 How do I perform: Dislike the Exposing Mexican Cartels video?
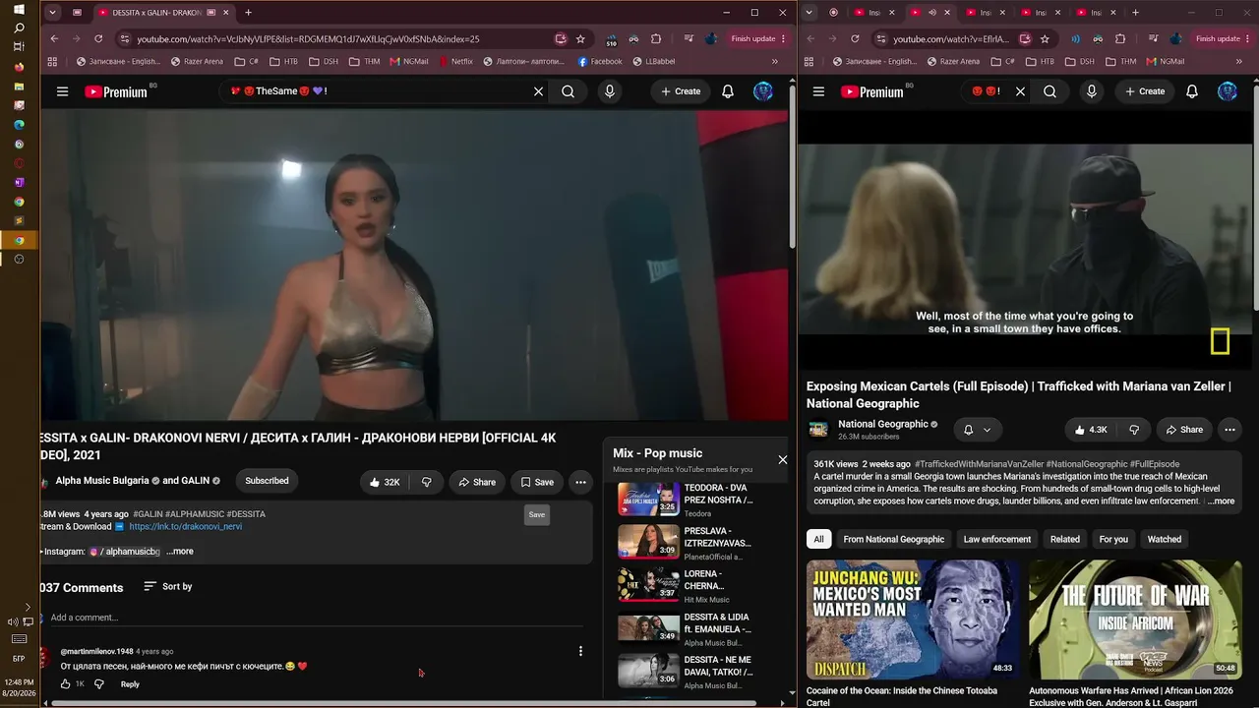[1134, 430]
